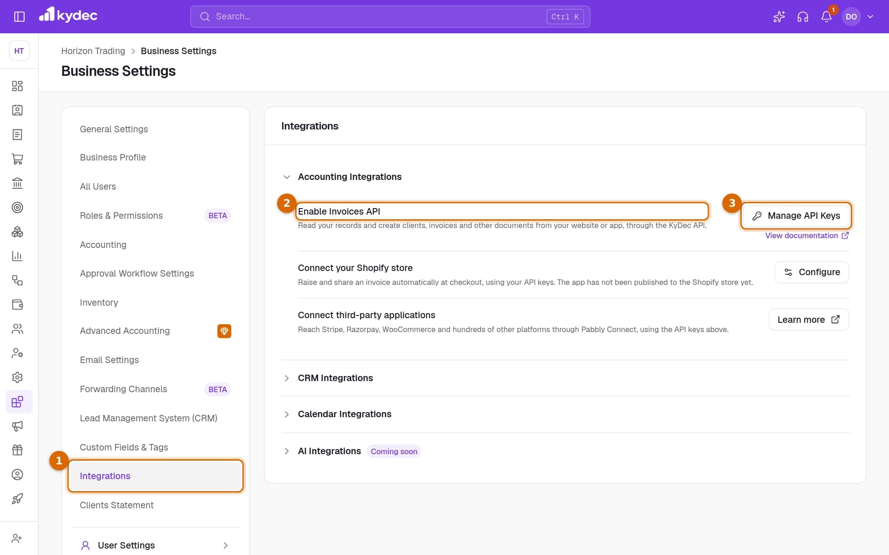889x555 pixels.
Task: Open the account dropdown chevron beside DO
Action: coord(870,17)
